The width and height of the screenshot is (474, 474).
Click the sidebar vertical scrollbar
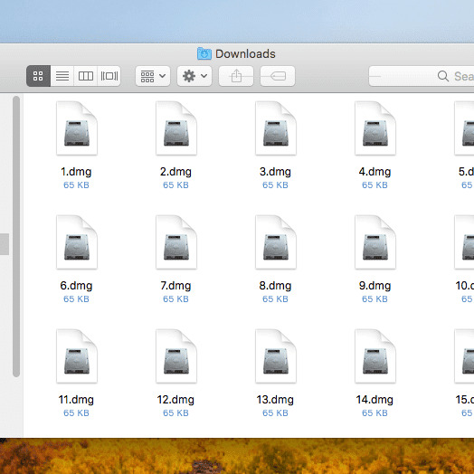coord(16,236)
